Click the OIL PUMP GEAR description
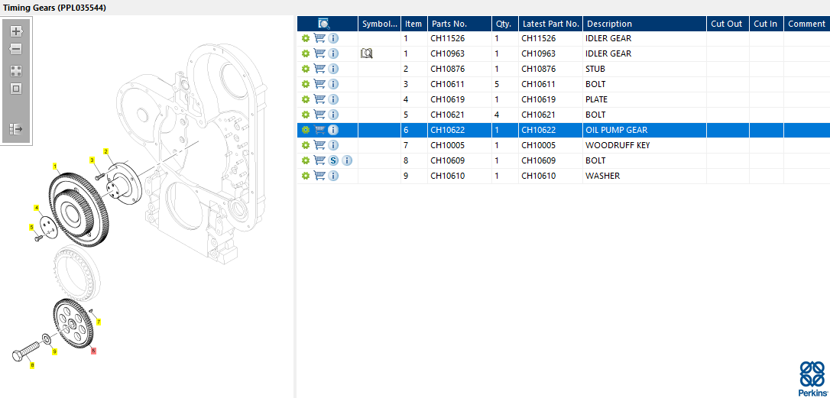The width and height of the screenshot is (830, 398). click(x=617, y=130)
